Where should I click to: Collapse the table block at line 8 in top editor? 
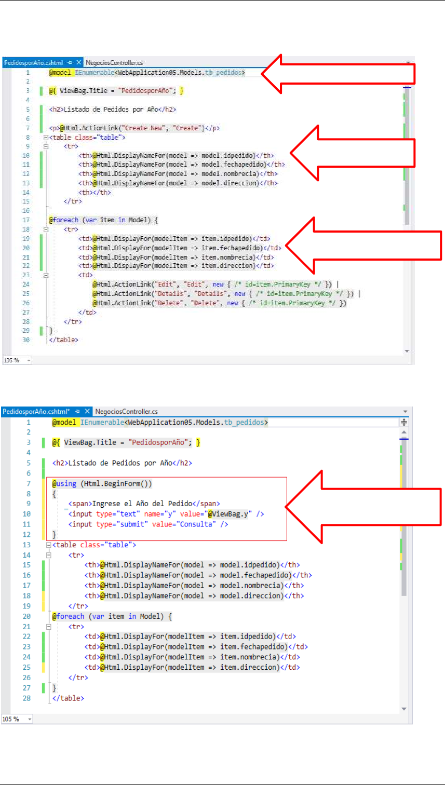click(46, 138)
